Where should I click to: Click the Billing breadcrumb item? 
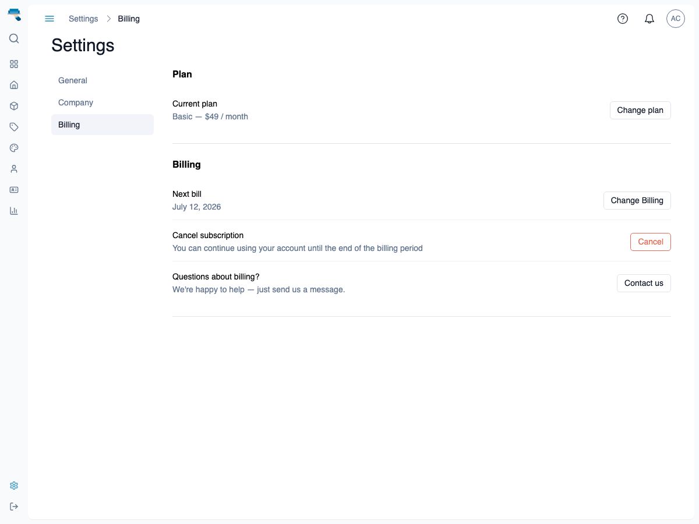pyautogui.click(x=129, y=19)
